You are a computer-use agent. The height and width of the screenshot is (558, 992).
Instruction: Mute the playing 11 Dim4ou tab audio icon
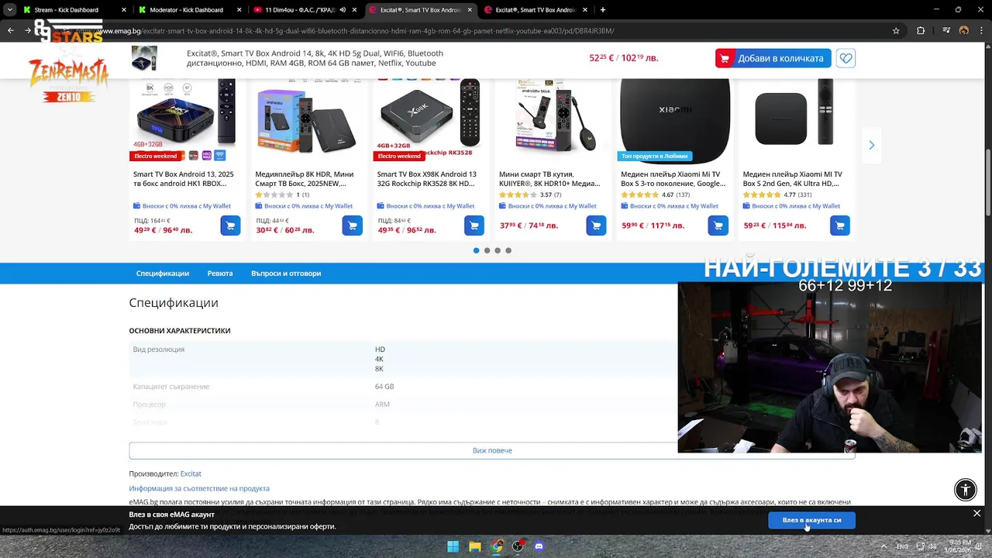343,10
